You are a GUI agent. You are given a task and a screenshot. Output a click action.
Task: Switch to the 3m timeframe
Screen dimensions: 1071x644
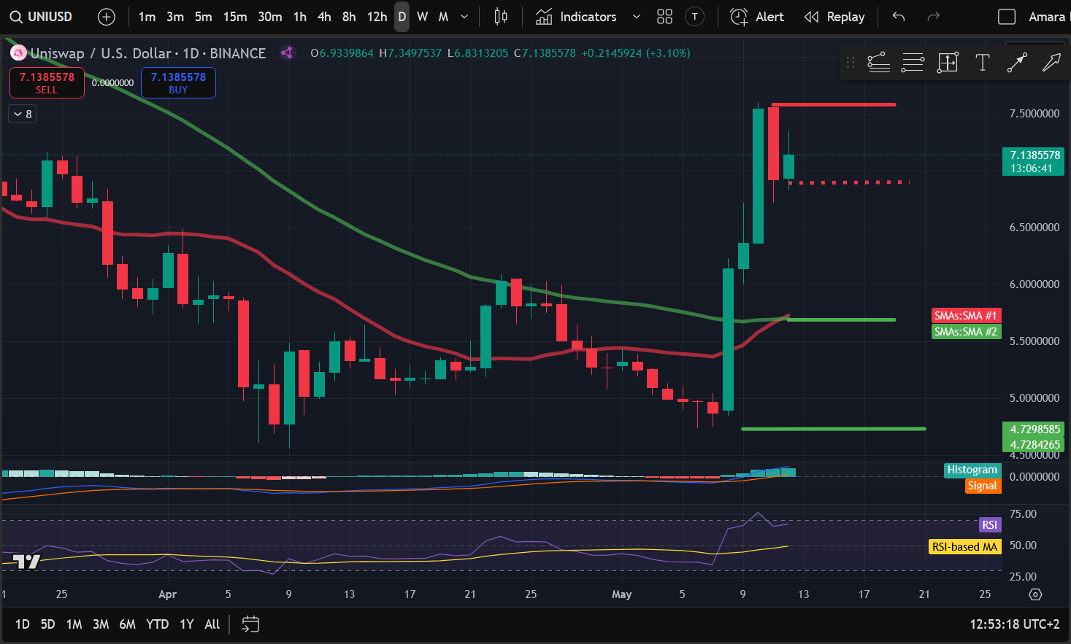(x=175, y=16)
